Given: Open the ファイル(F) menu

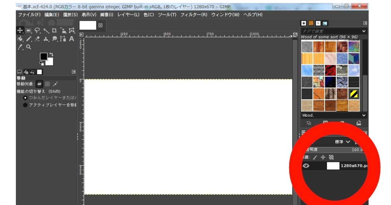Looking at the screenshot, I should coord(29,15).
